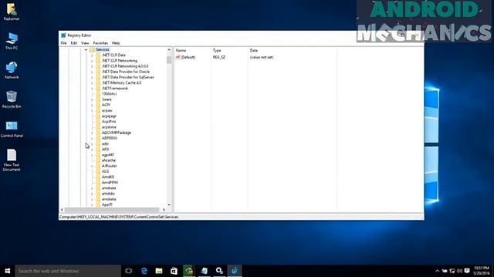Click the tree horizontal scrollbar right arrow
The image size is (494, 277).
coord(164,210)
